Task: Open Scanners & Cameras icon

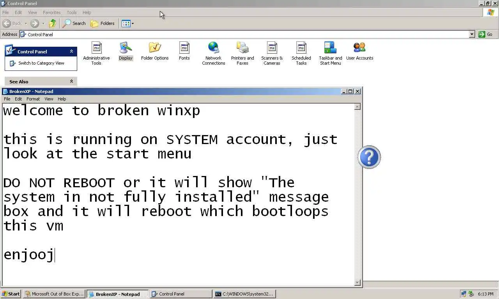Action: click(x=272, y=53)
